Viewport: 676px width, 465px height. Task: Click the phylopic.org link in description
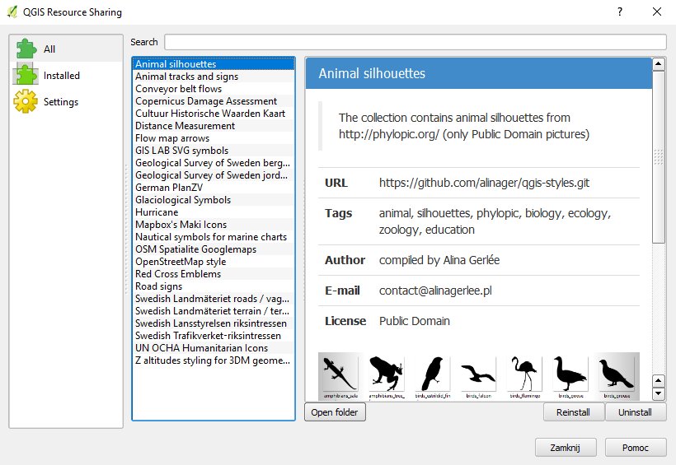389,134
